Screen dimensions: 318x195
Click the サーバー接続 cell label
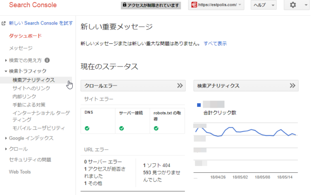(x=131, y=113)
